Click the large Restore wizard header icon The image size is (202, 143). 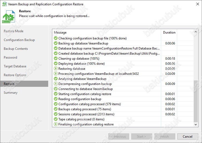pos(9,17)
